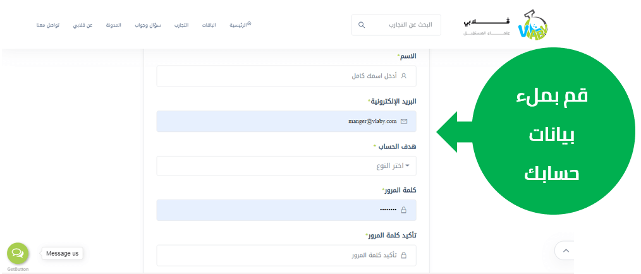Click the magnifier search icon

point(362,25)
